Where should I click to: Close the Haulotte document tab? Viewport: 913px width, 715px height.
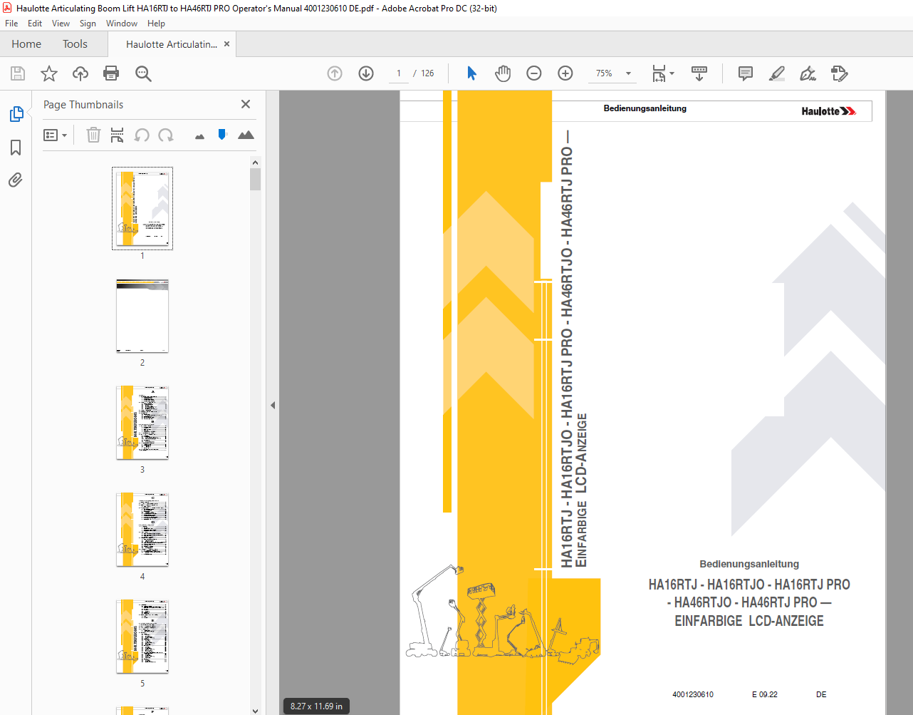pos(227,43)
